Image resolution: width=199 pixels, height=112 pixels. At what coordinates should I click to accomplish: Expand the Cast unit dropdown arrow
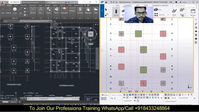168,15
